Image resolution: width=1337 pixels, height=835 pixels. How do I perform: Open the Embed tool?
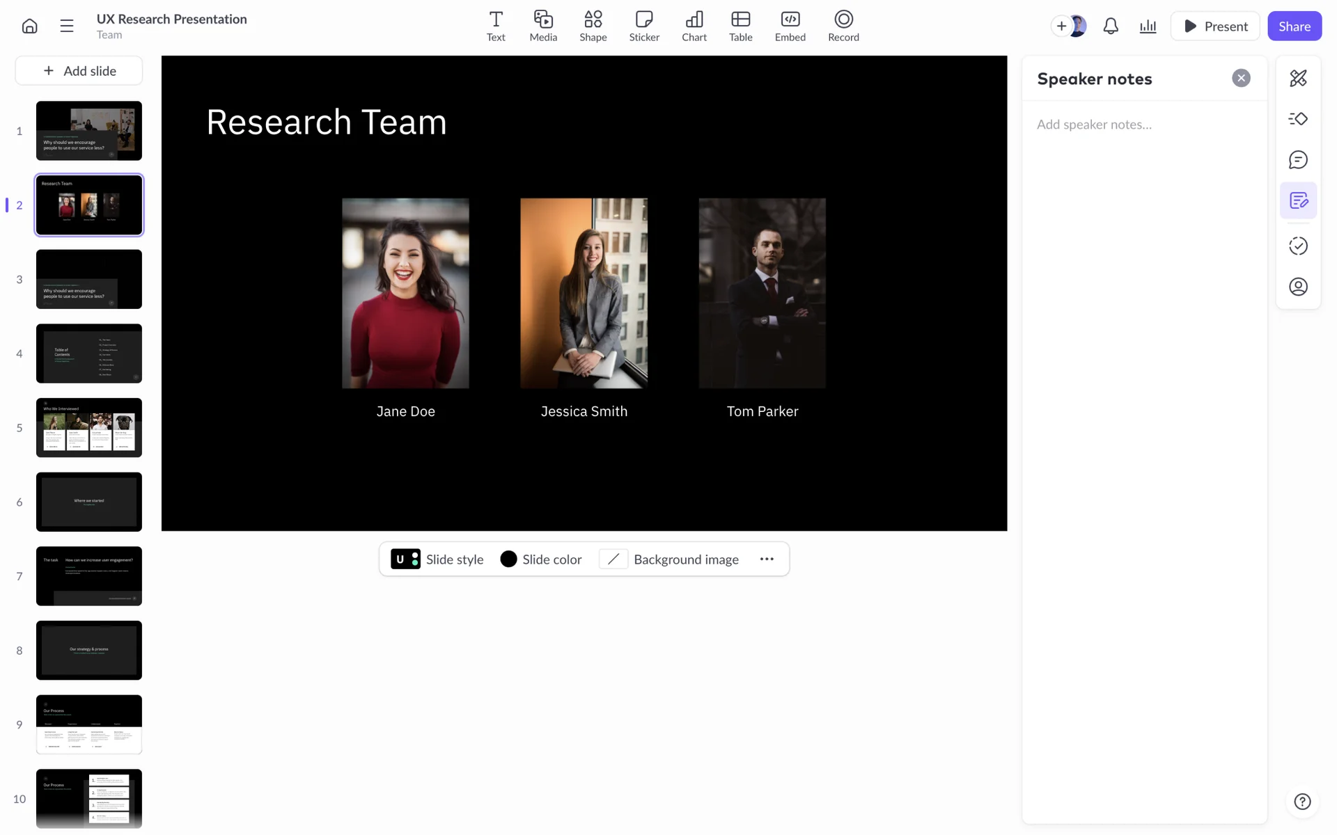point(790,26)
